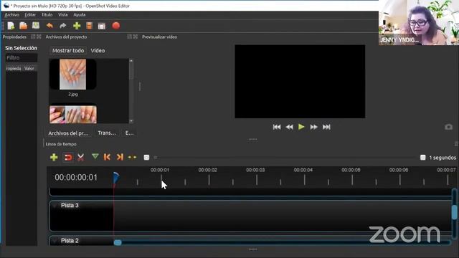Select the nail collage thumbnail below 2.jpg
Image resolution: width=459 pixels, height=258 pixels.
click(73, 115)
